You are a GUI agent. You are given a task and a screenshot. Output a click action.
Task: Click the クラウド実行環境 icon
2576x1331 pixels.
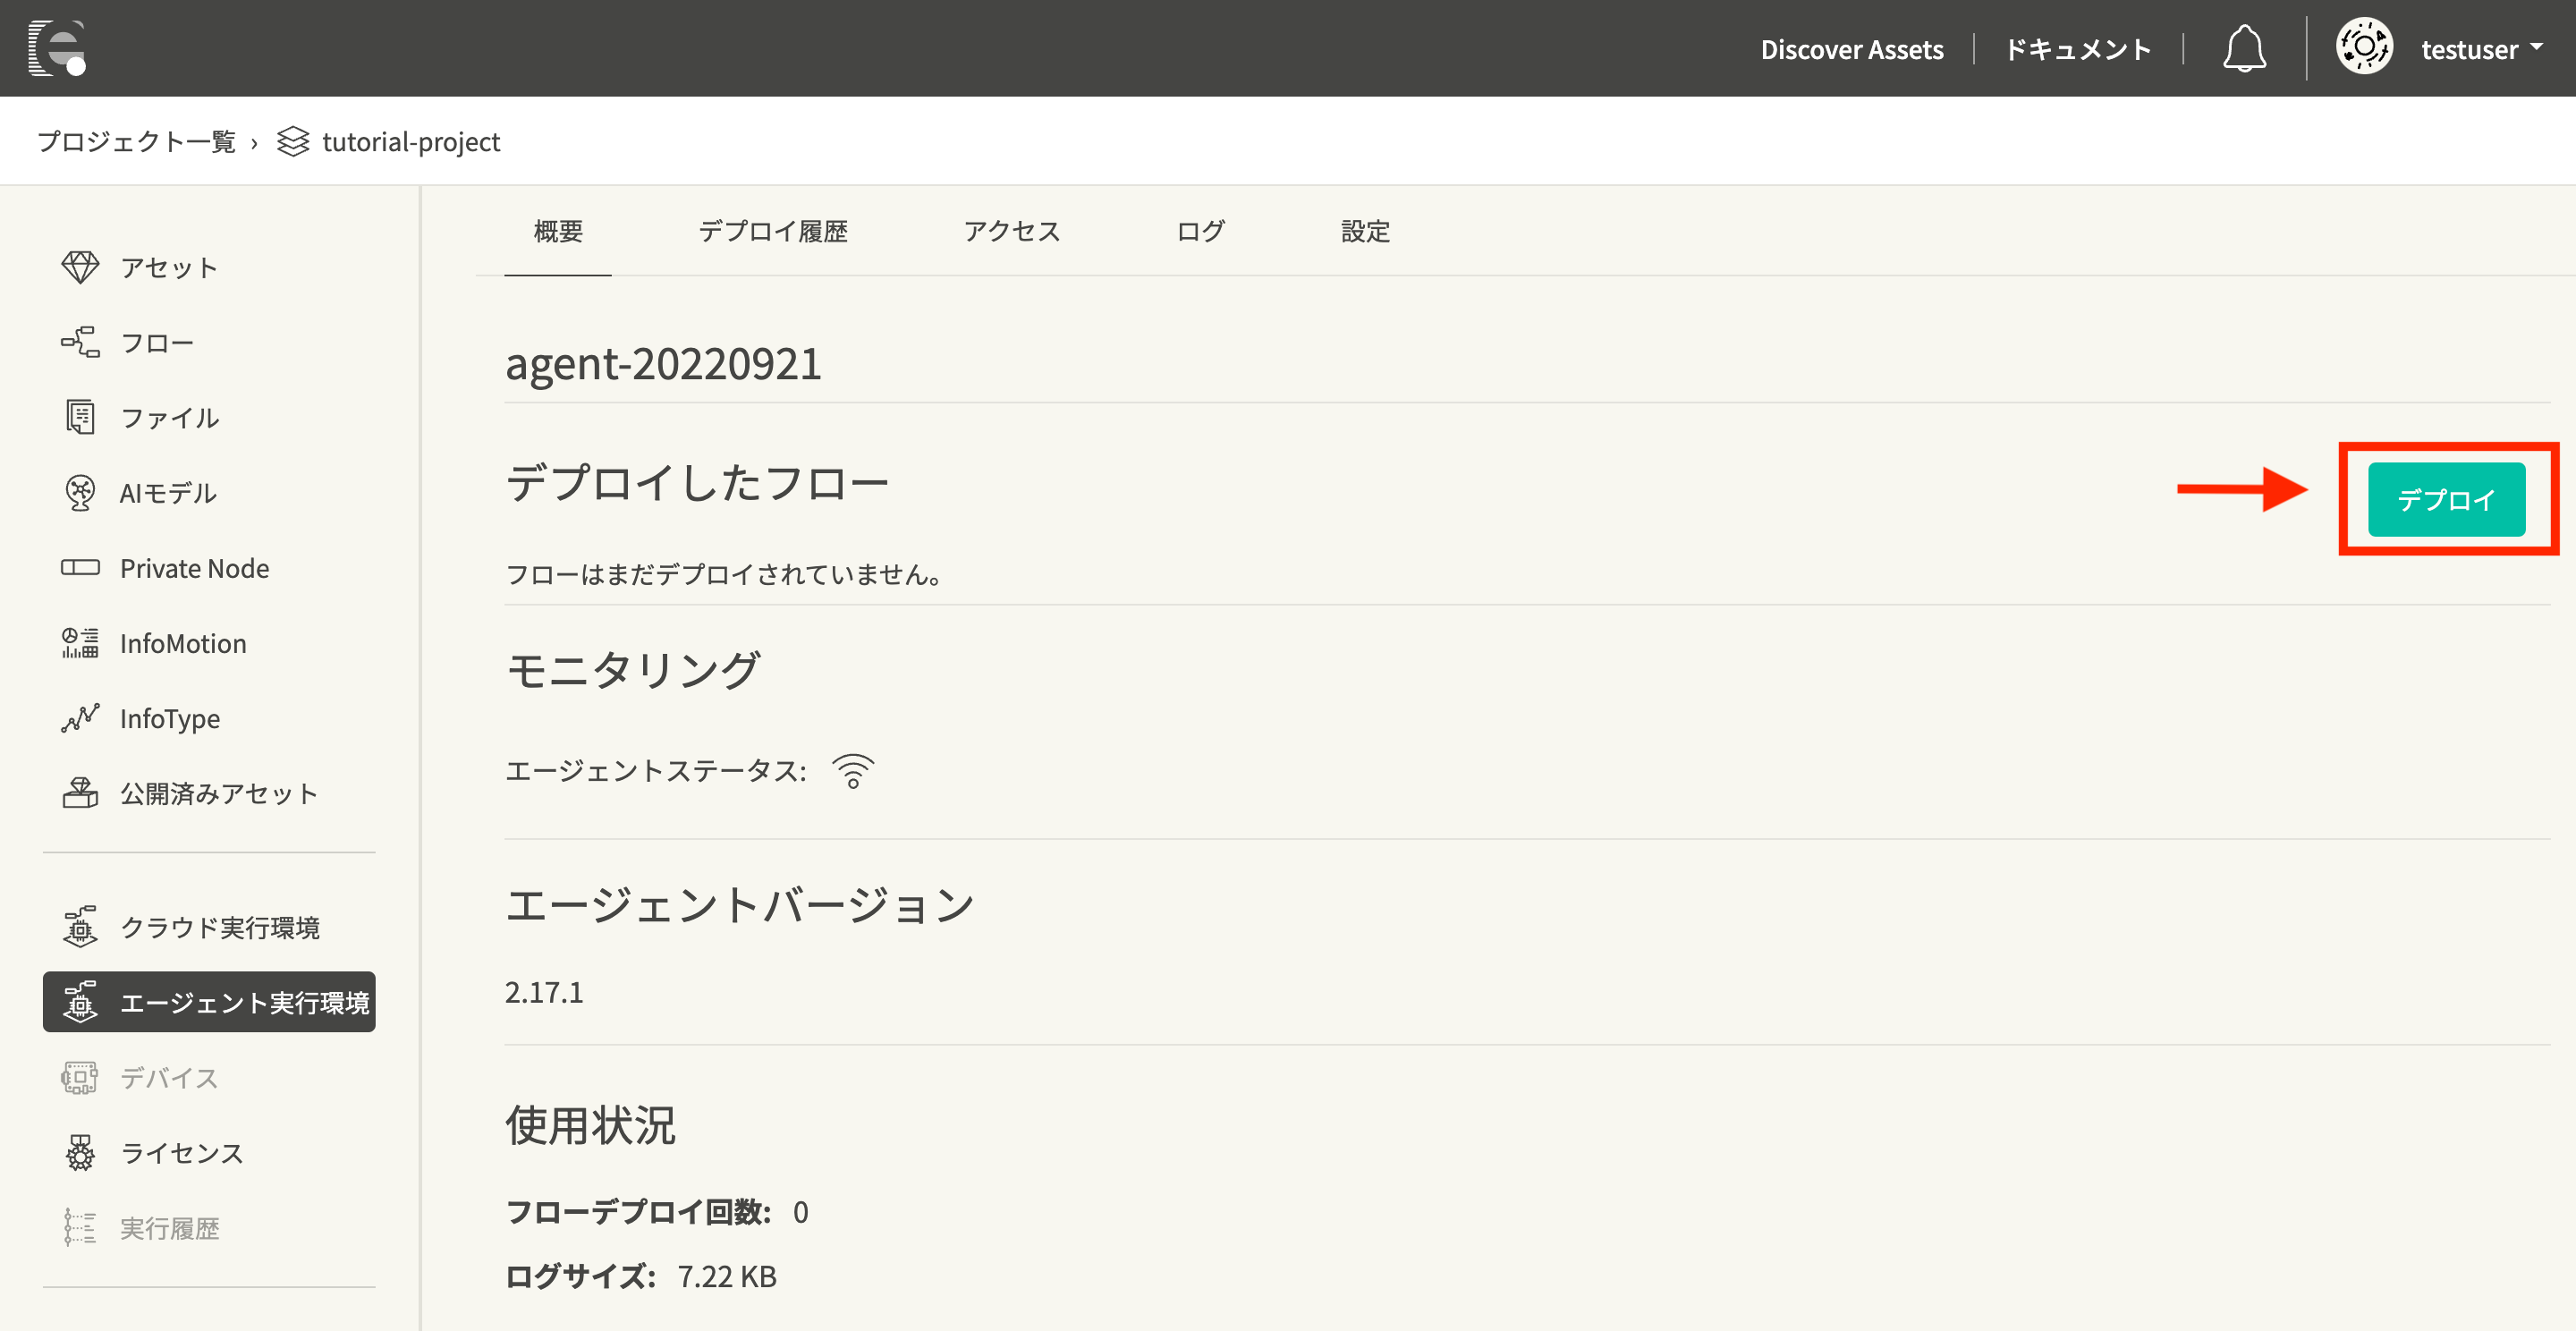tap(80, 927)
